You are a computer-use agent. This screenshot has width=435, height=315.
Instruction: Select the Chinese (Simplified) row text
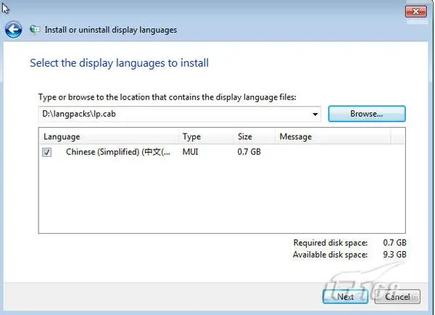118,152
